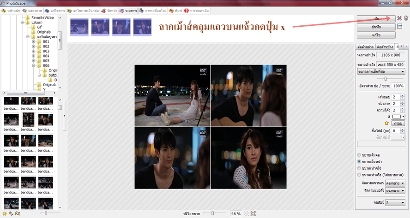
Task: Select the รวมภาพ combine tab
Action: click(x=128, y=11)
